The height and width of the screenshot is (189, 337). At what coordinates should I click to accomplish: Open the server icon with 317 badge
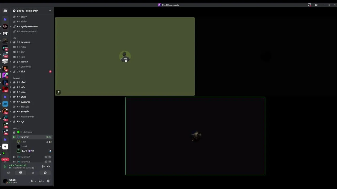click(x=5, y=132)
